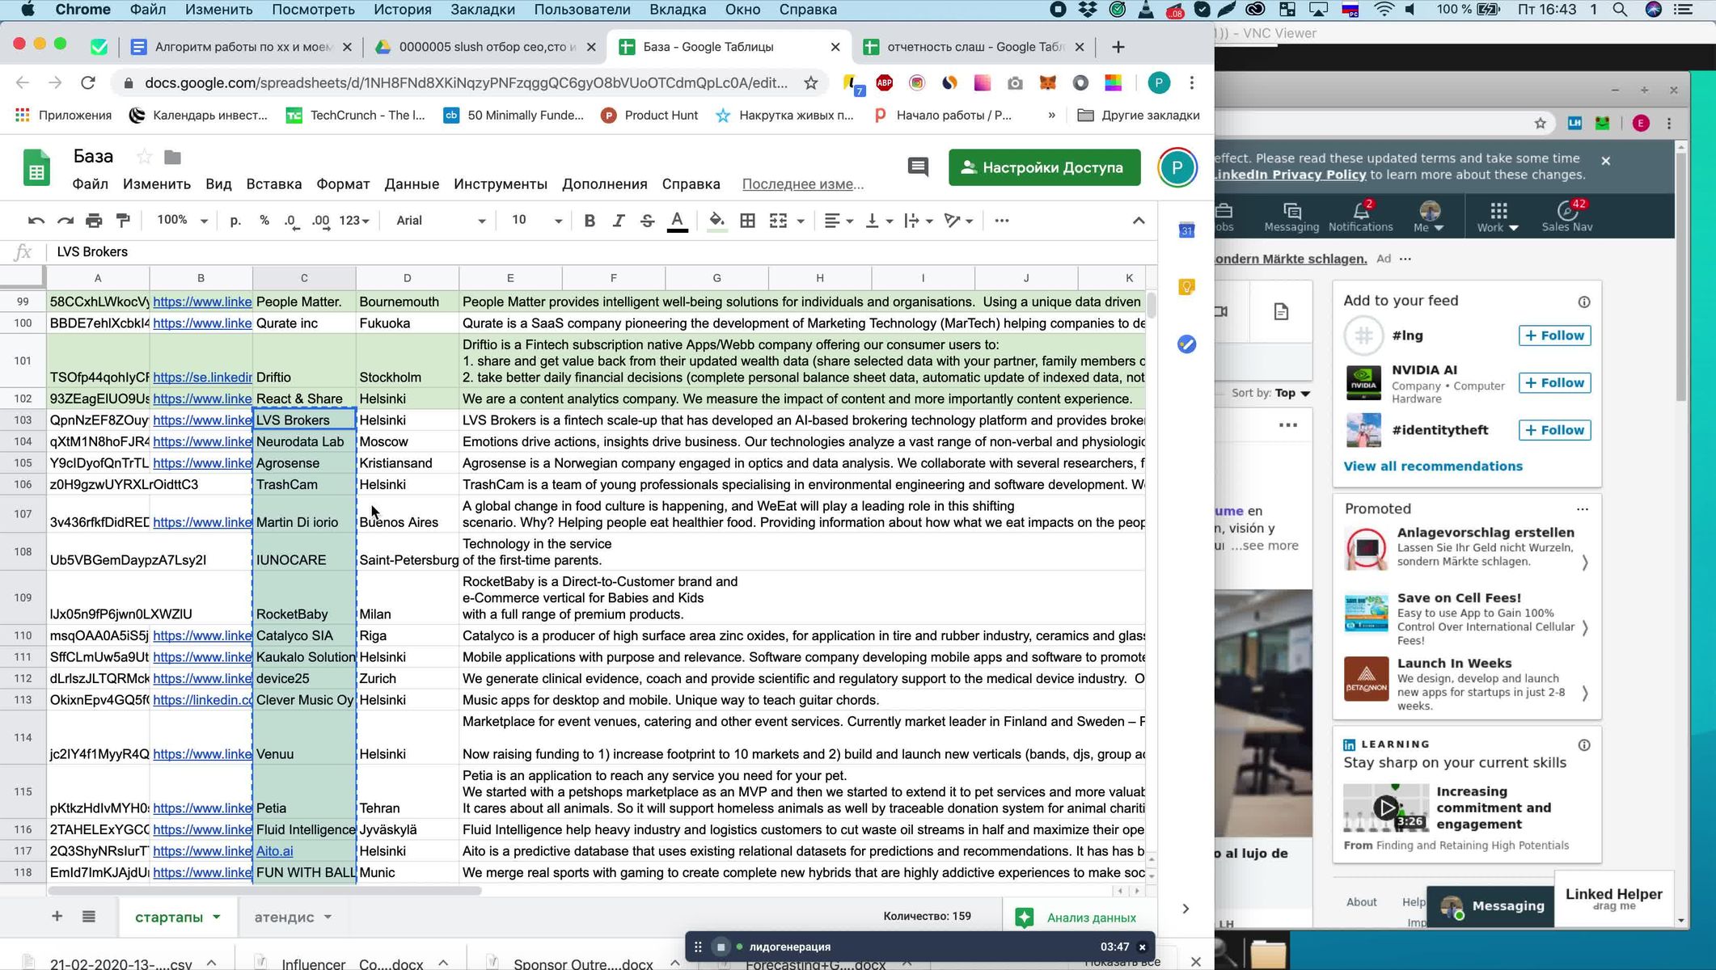Follow #identitytheft in LinkedIn window
This screenshot has width=1716, height=970.
pyautogui.click(x=1554, y=430)
